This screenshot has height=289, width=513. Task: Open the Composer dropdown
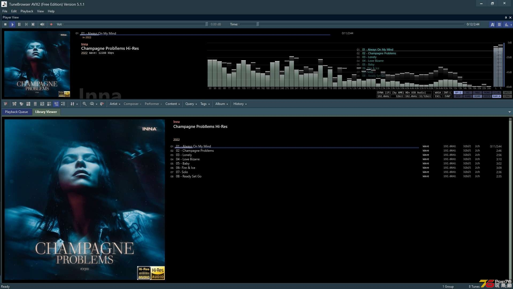tap(132, 104)
